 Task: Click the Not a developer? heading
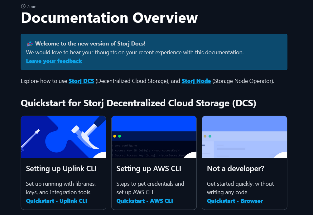point(236,169)
